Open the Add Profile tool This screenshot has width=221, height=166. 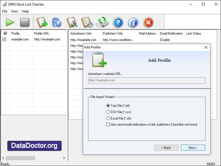tap(41, 22)
